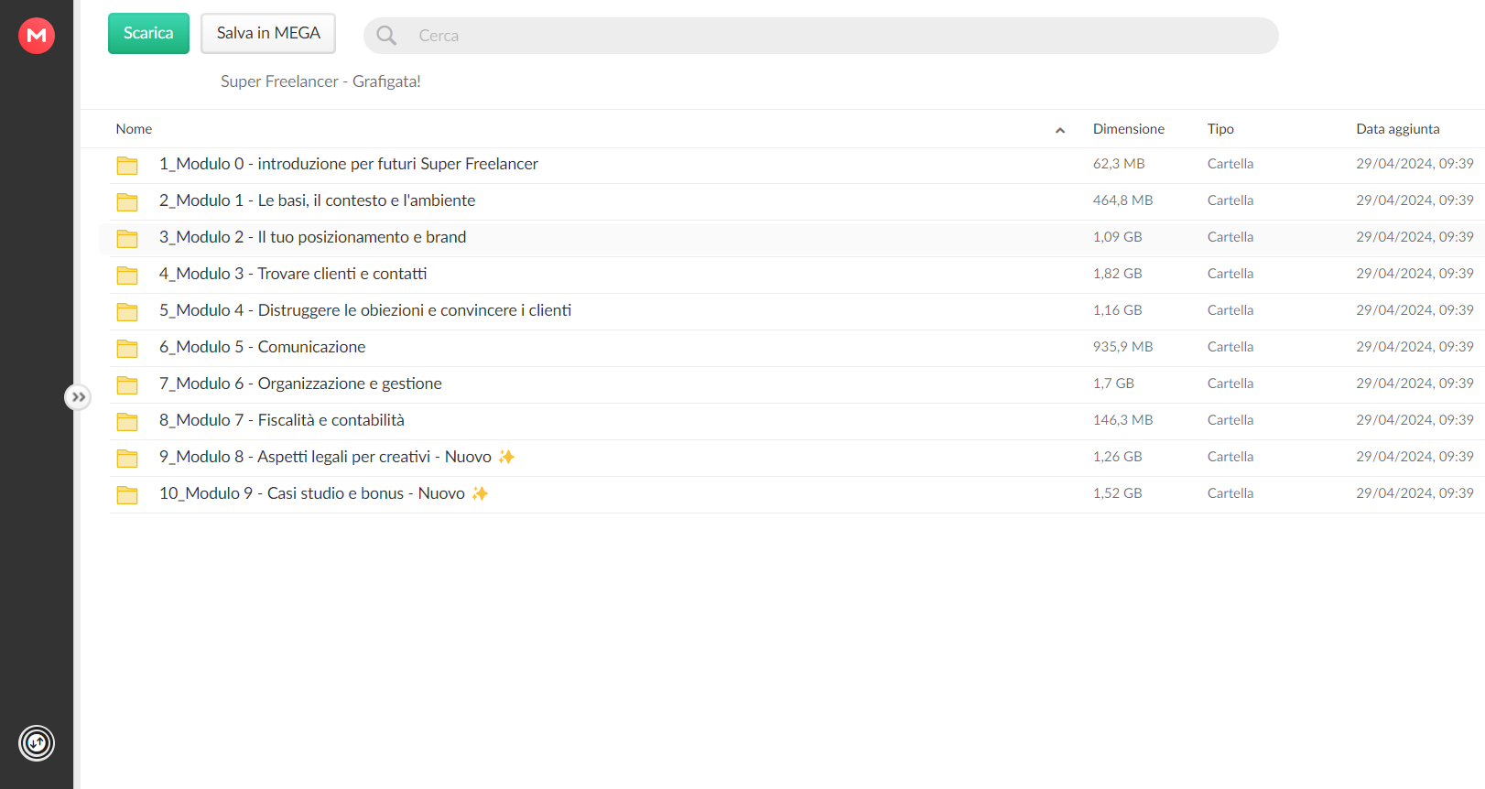Click folder icon of 8_Modulo 7
Image resolution: width=1485 pixels, height=789 pixels.
127,421
